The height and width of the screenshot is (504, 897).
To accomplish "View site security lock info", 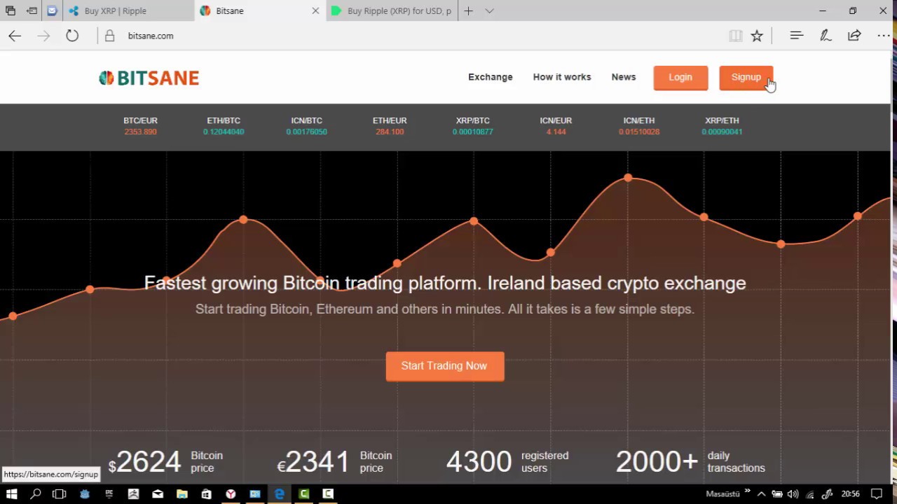I will tap(109, 36).
